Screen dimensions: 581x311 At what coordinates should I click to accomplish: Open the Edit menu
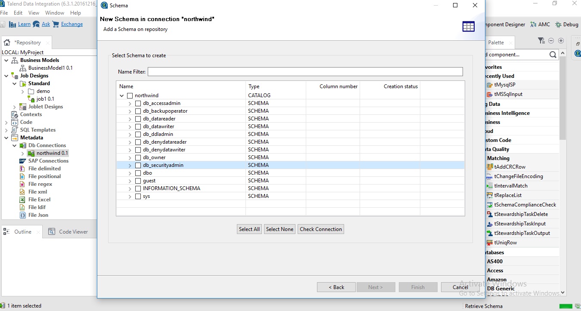[x=18, y=13]
